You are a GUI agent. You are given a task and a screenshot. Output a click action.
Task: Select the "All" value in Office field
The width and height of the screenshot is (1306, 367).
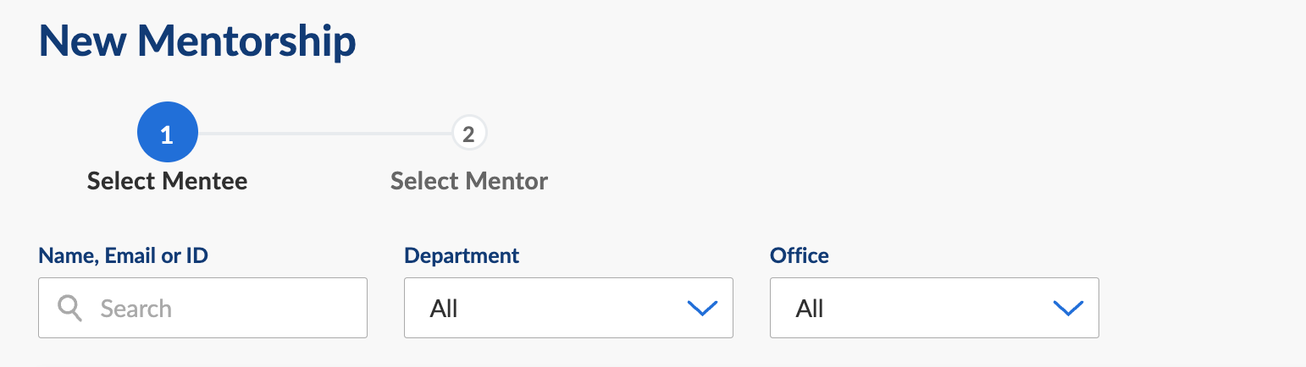coord(810,309)
